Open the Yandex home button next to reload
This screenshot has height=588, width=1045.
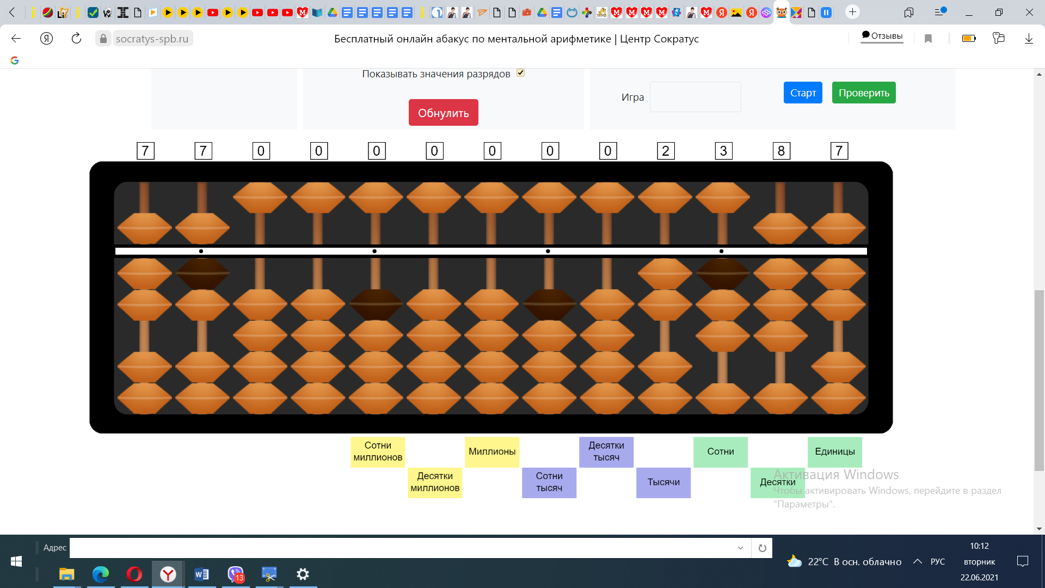[46, 39]
